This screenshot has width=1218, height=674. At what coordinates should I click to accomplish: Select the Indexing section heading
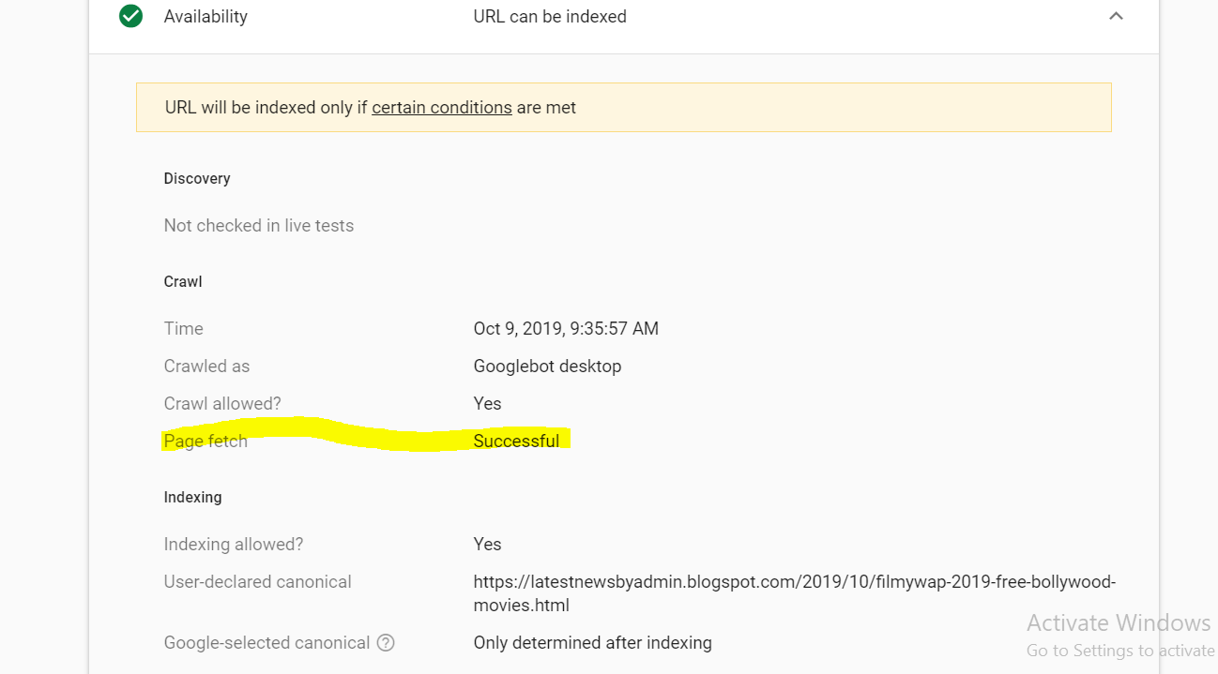point(192,497)
